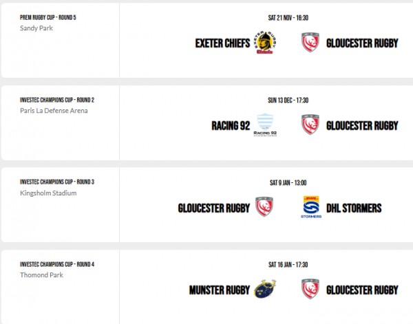Open Sat 16 Jan 17:30 fixture date
The width and height of the screenshot is (413, 324).
(x=288, y=265)
